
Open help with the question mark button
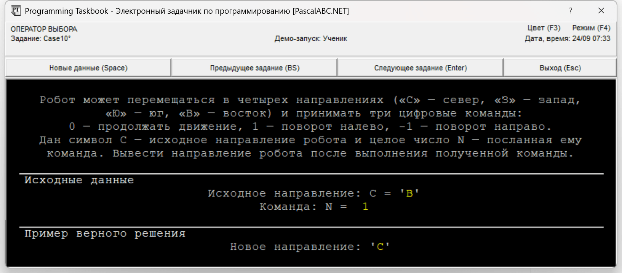570,11
